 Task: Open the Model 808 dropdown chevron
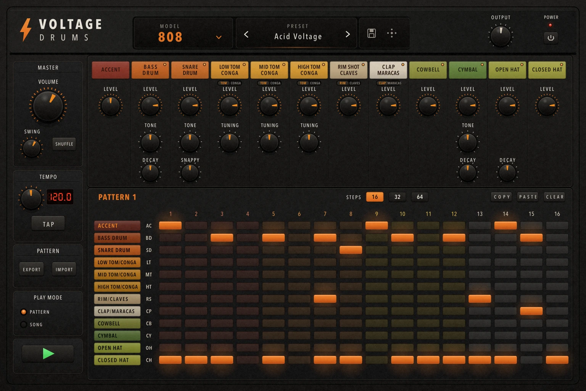click(219, 37)
